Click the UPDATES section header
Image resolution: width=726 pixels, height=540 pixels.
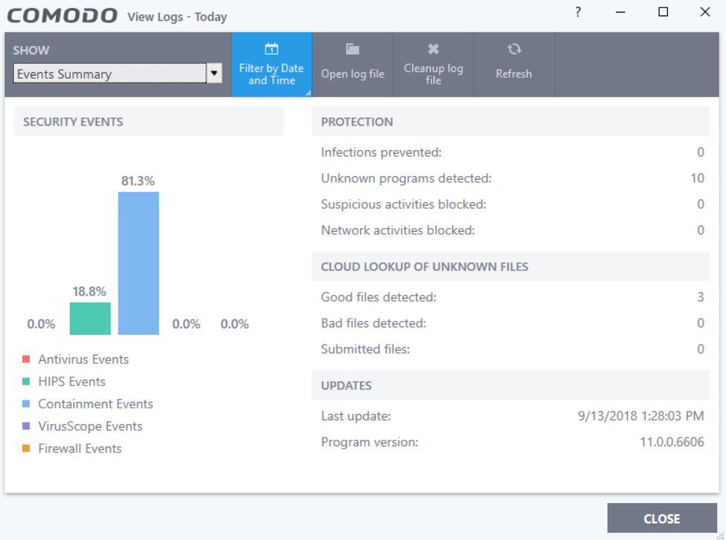coord(510,385)
